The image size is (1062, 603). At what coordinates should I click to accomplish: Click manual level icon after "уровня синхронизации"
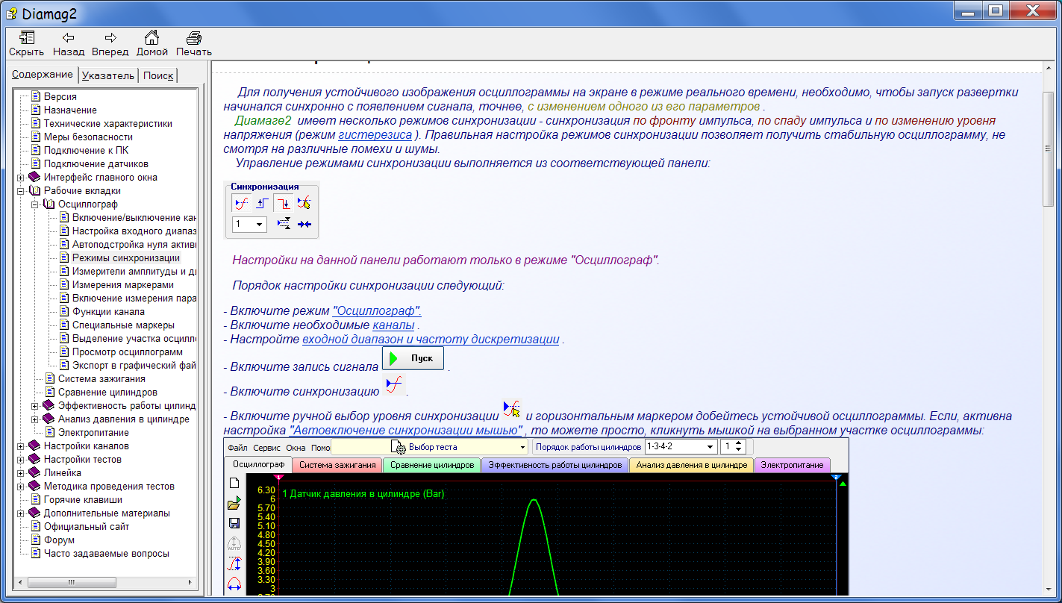point(512,409)
